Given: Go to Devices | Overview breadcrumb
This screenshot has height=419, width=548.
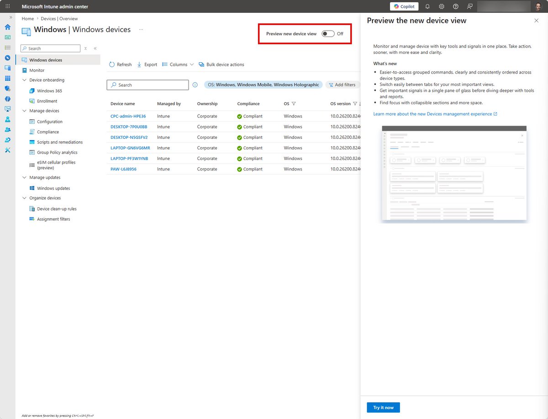Looking at the screenshot, I should [59, 19].
